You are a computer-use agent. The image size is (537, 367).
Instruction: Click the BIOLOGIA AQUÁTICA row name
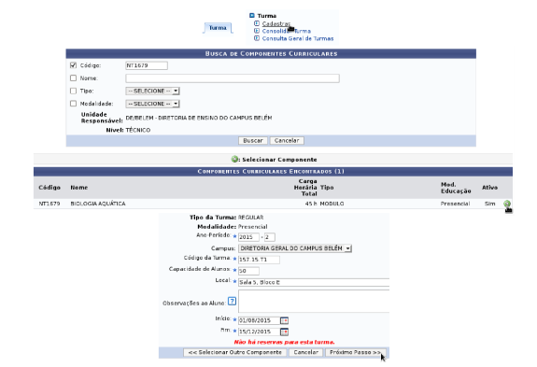point(98,204)
